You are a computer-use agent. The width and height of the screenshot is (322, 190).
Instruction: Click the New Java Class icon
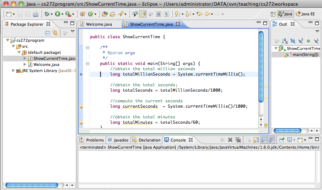tap(91, 14)
